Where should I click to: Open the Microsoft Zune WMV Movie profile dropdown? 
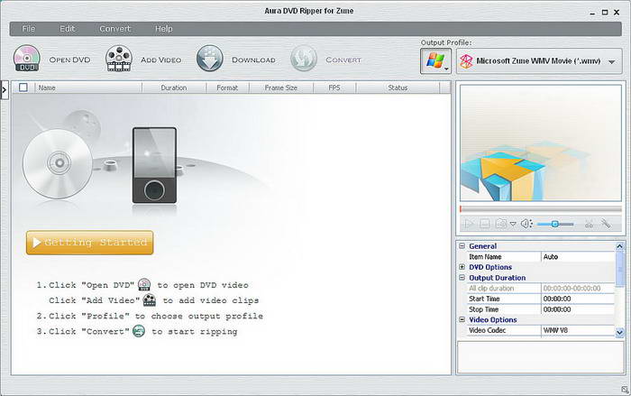539,61
